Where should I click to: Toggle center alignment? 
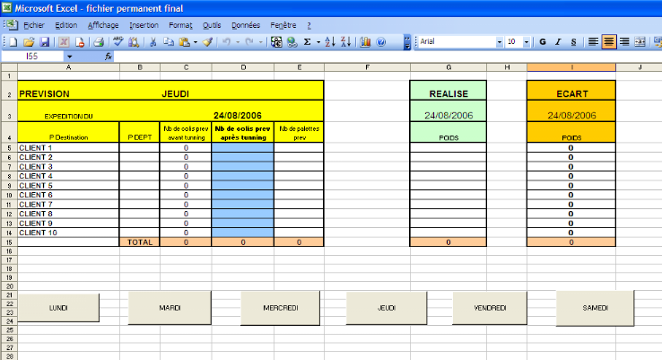tap(609, 42)
